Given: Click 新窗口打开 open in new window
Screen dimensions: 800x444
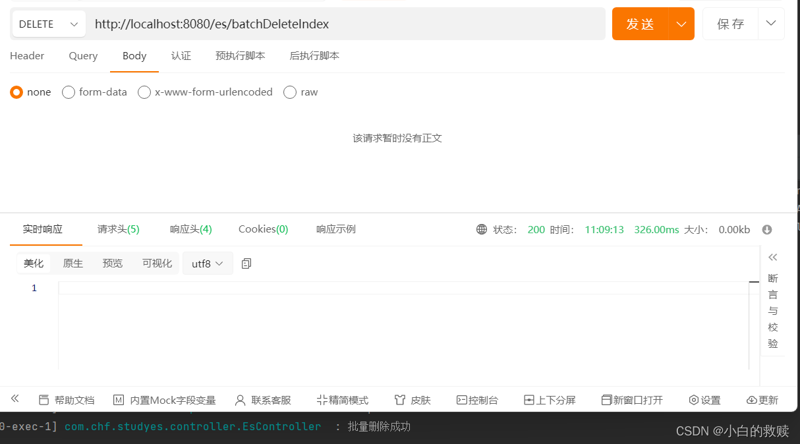Looking at the screenshot, I should tap(632, 400).
